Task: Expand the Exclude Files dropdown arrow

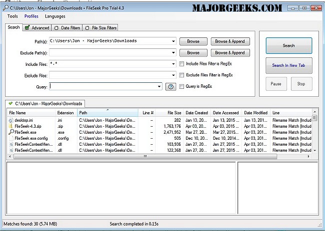Action: [173, 75]
